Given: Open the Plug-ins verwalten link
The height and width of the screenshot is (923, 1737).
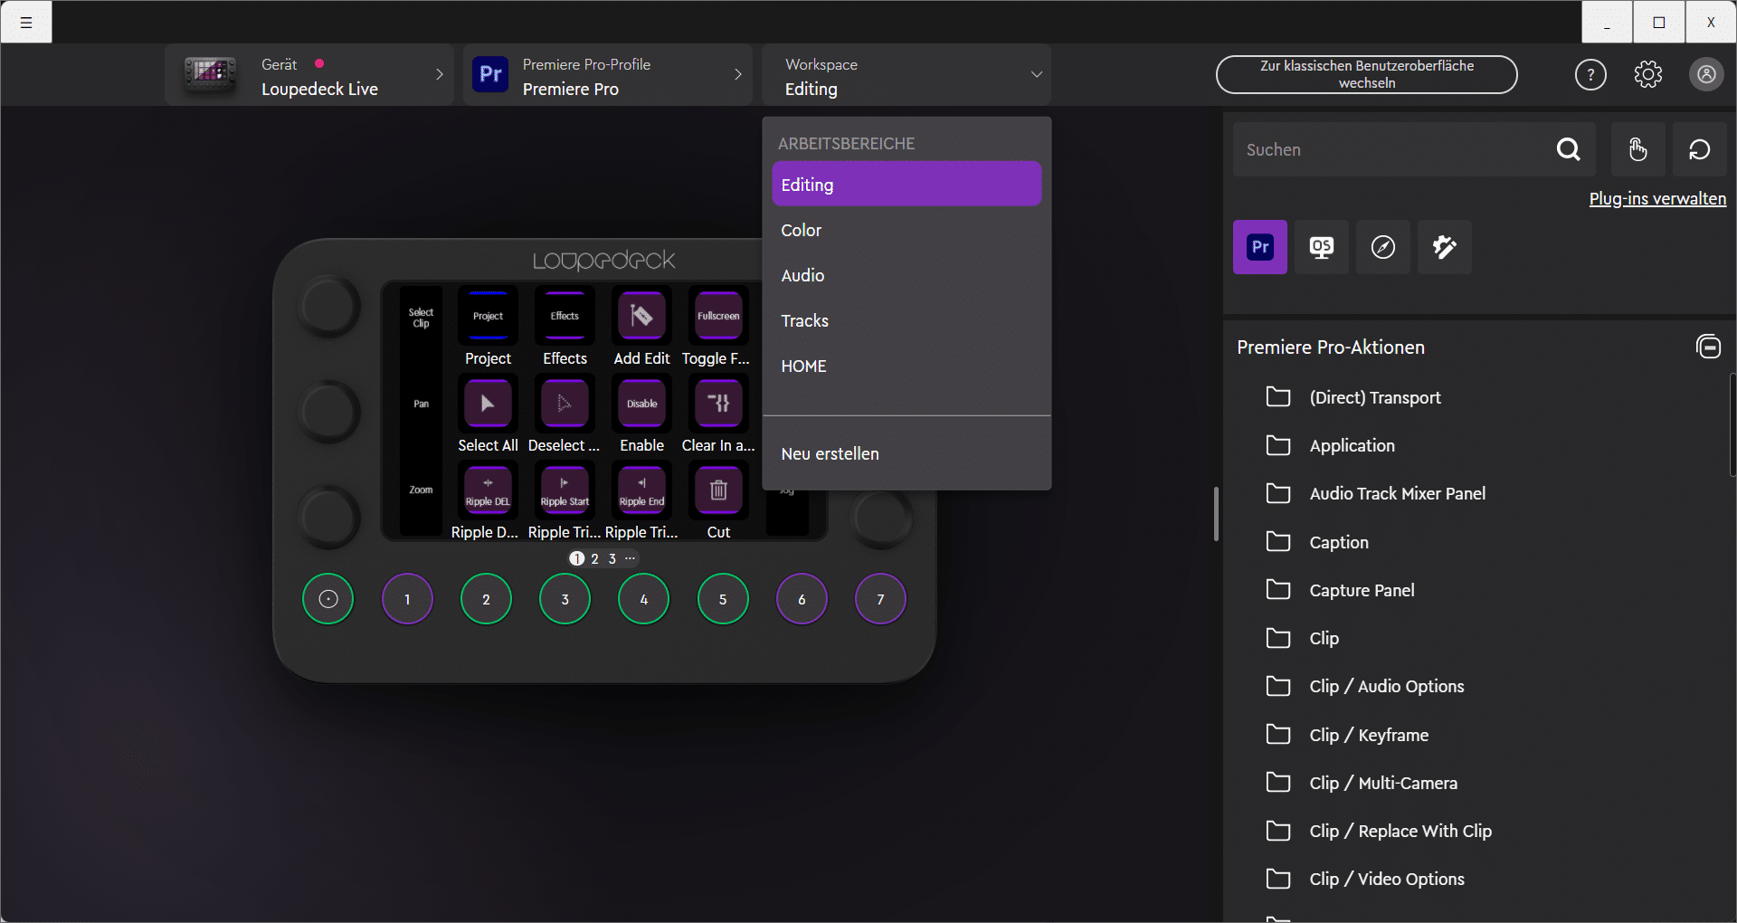Looking at the screenshot, I should point(1656,199).
